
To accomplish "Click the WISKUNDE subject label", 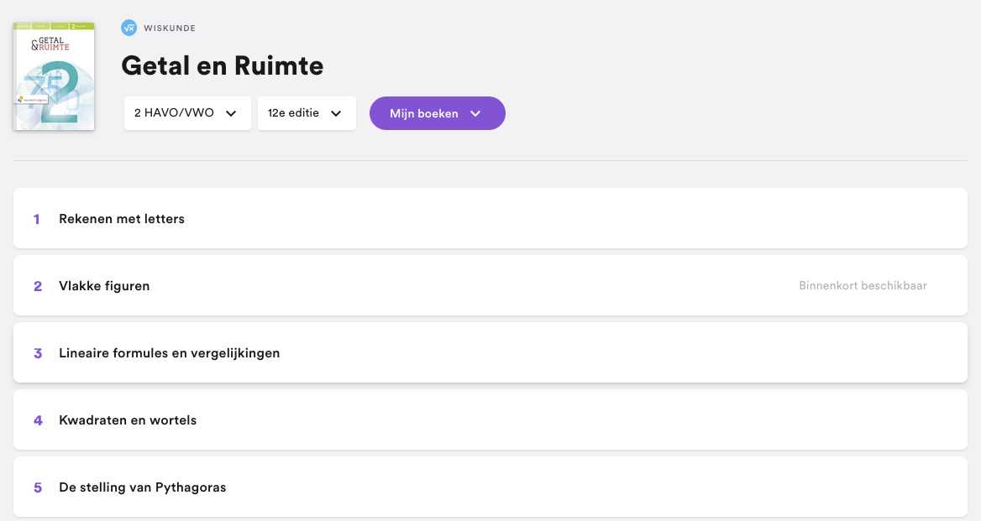I will tap(170, 29).
